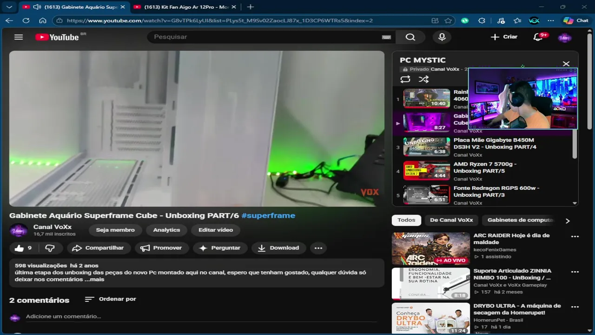
Task: Open options for DRYBO ULTRA video
Action: [575, 307]
